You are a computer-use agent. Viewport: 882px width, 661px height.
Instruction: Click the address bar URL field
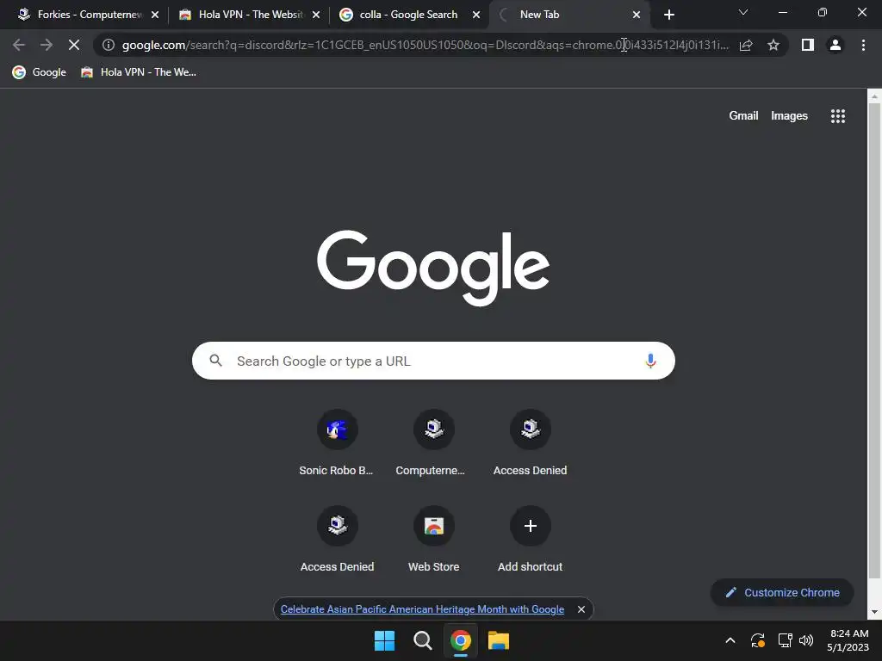425,45
